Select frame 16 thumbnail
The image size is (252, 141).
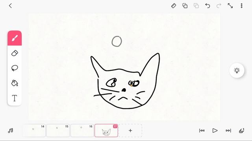[82, 130]
